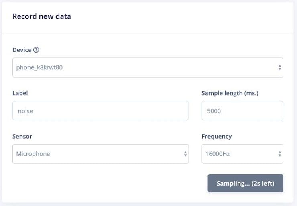Viewport: 297px width, 206px height.
Task: Click the Frequency dropdown arrow icon
Action: (280, 154)
